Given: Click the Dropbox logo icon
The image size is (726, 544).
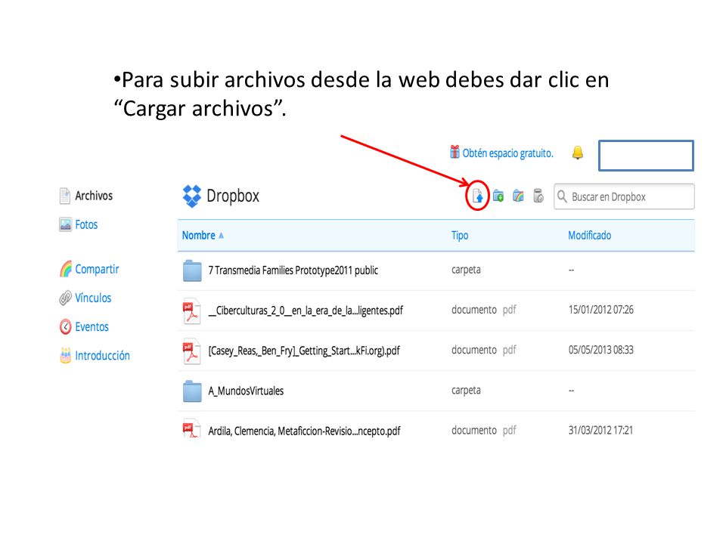Looking at the screenshot, I should 191,196.
